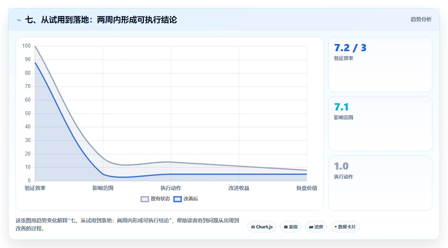Click the lightning icon beside the section title
Image resolution: width=448 pixels, height=248 pixels.
(19, 20)
